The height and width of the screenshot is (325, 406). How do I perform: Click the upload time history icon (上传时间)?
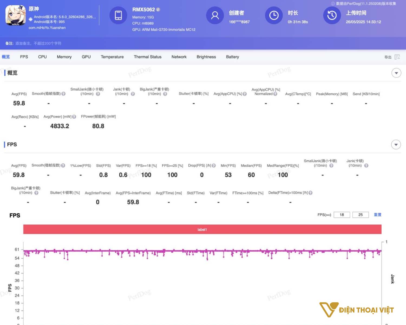coord(332,15)
